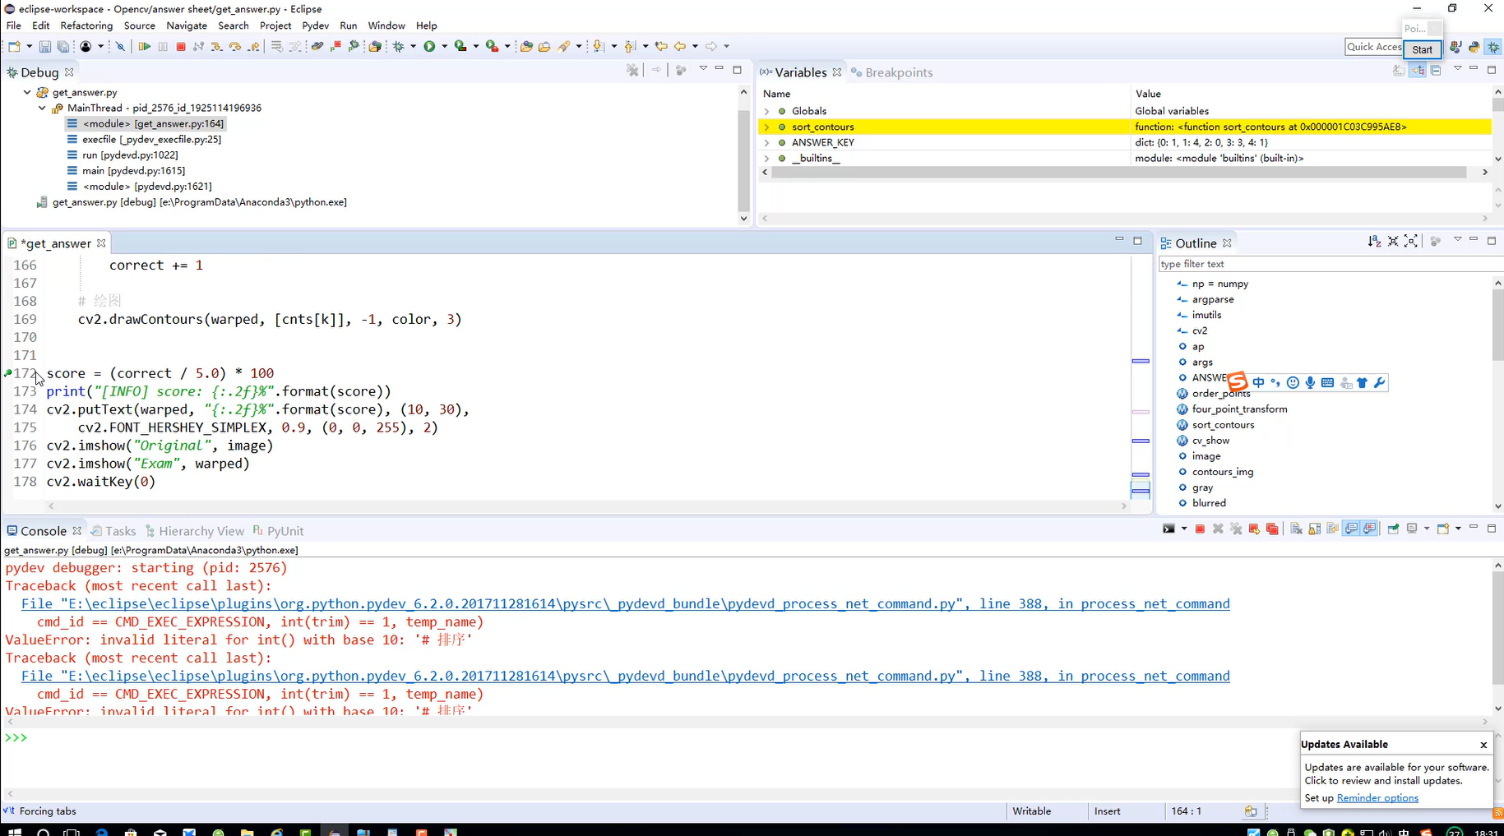Open the Pydev menu
Viewport: 1504px width, 836px height.
[315, 25]
